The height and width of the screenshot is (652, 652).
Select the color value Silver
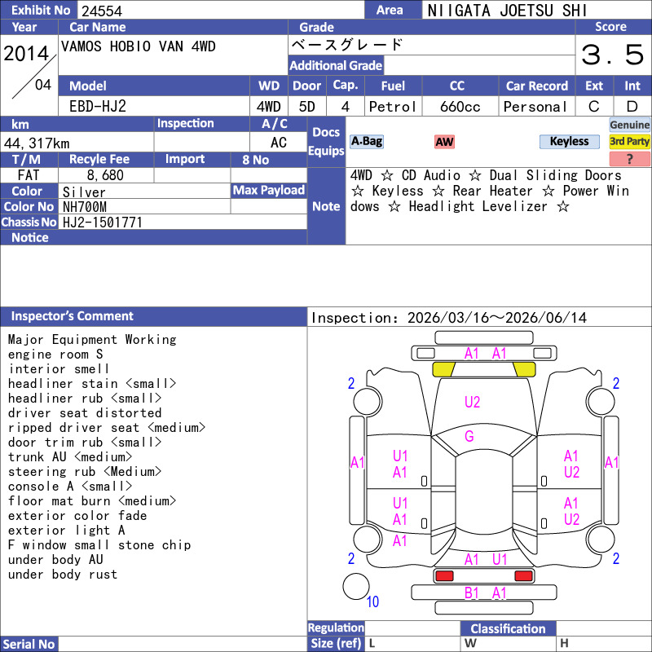click(x=84, y=192)
